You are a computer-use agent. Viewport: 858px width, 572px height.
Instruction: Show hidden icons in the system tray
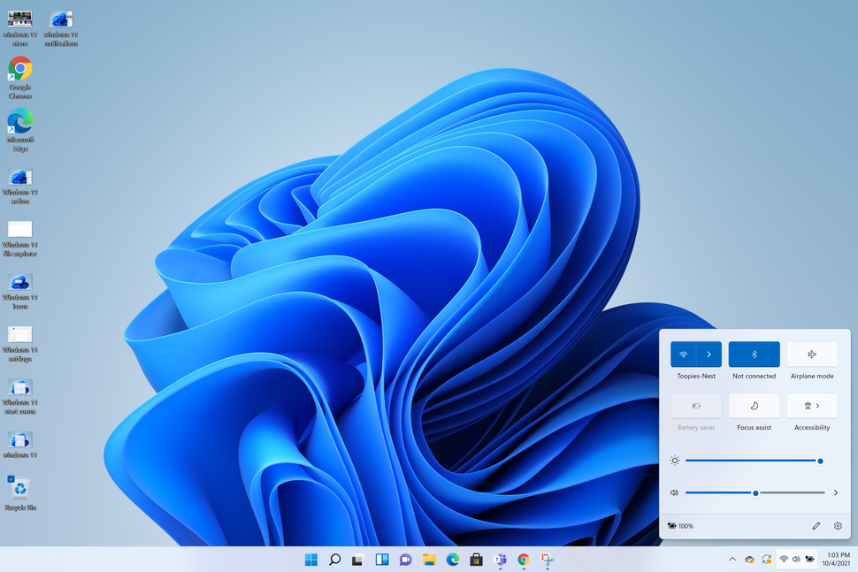(732, 559)
